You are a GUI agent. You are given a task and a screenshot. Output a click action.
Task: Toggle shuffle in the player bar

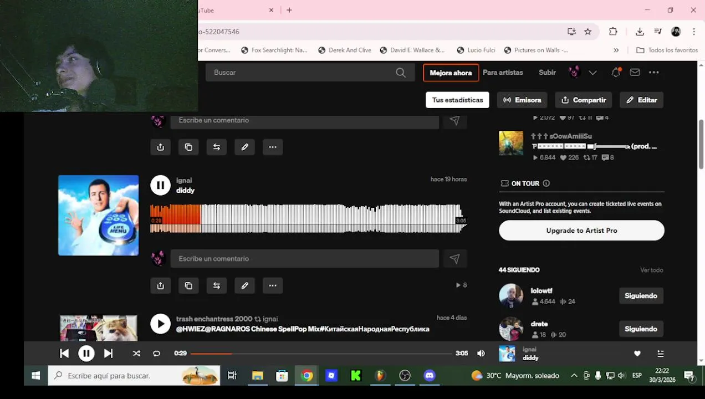136,354
